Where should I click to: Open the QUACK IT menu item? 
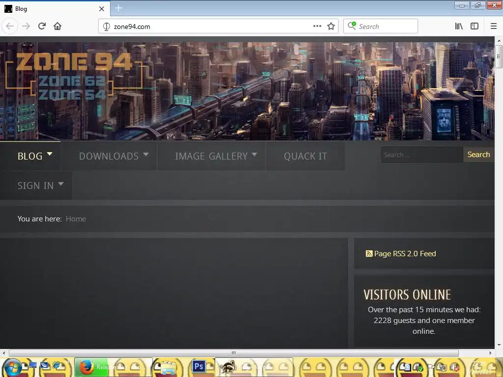[306, 156]
